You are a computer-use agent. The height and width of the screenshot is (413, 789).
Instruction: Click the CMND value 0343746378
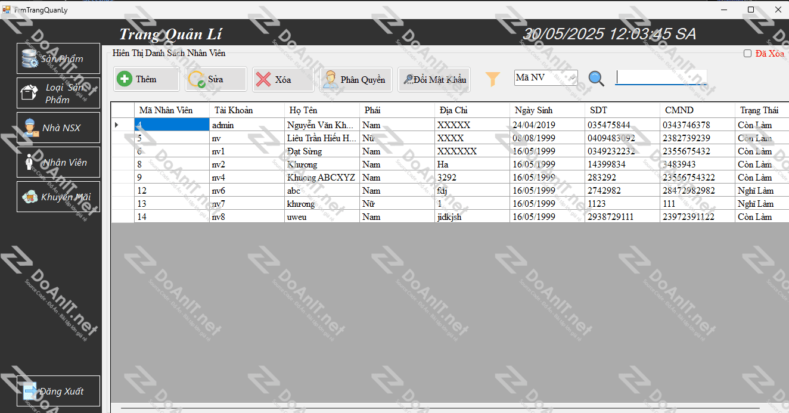(697, 125)
